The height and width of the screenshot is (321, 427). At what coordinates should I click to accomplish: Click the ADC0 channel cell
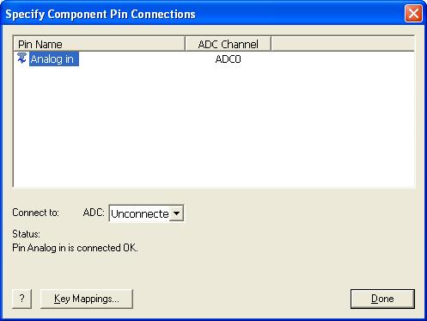coord(228,59)
